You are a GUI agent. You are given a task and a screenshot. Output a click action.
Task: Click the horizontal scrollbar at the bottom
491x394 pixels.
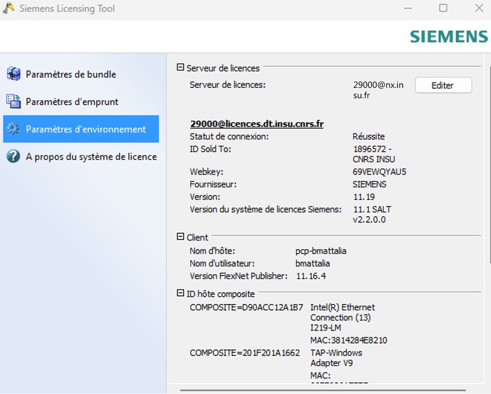[323, 390]
